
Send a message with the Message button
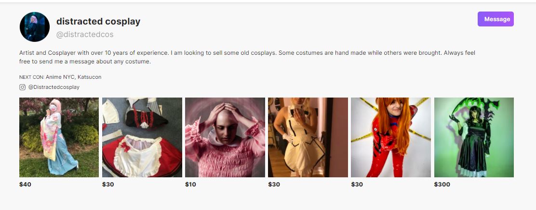[x=496, y=19]
